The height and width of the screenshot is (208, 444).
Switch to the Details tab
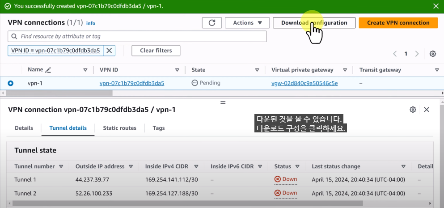click(24, 128)
